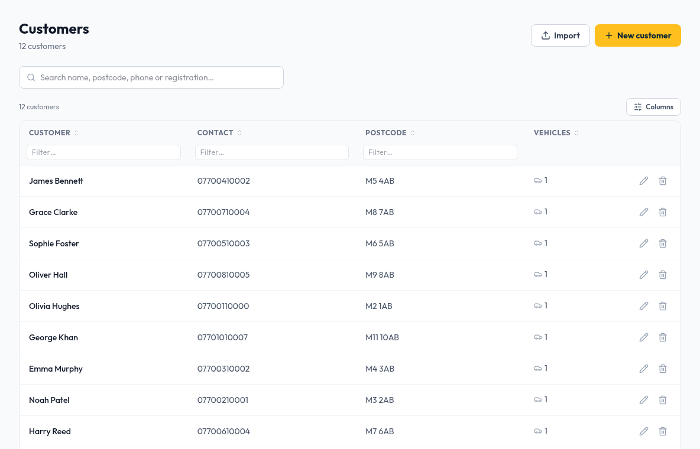Sort by Vehicles column
Image resolution: width=700 pixels, height=449 pixels.
tap(556, 132)
